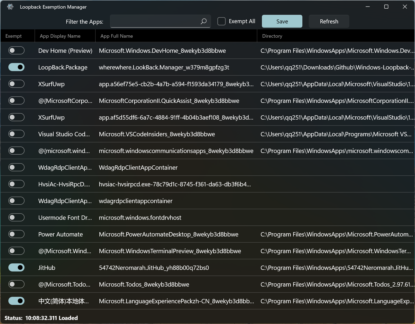Toggle exemption for Power Automate
The width and height of the screenshot is (415, 324).
(x=16, y=234)
